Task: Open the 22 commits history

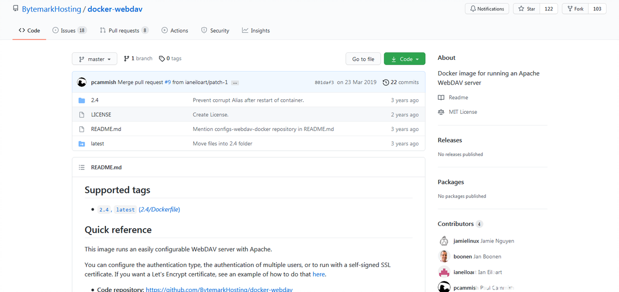Action: coord(400,82)
